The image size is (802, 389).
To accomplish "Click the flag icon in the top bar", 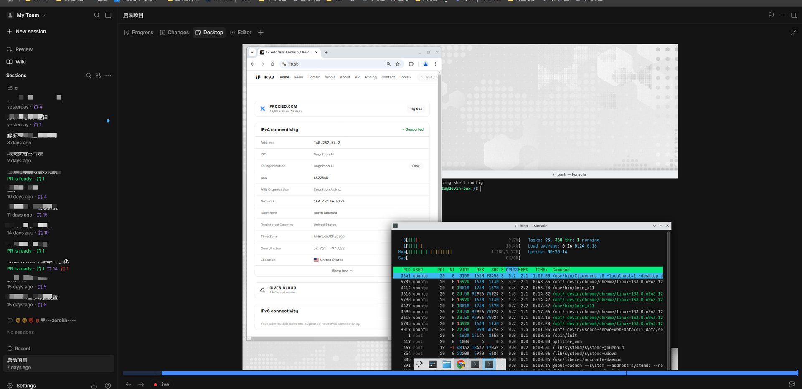I will tap(771, 15).
